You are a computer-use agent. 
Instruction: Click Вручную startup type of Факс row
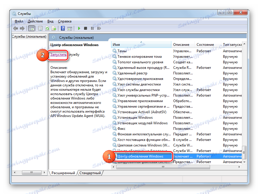[230, 129]
